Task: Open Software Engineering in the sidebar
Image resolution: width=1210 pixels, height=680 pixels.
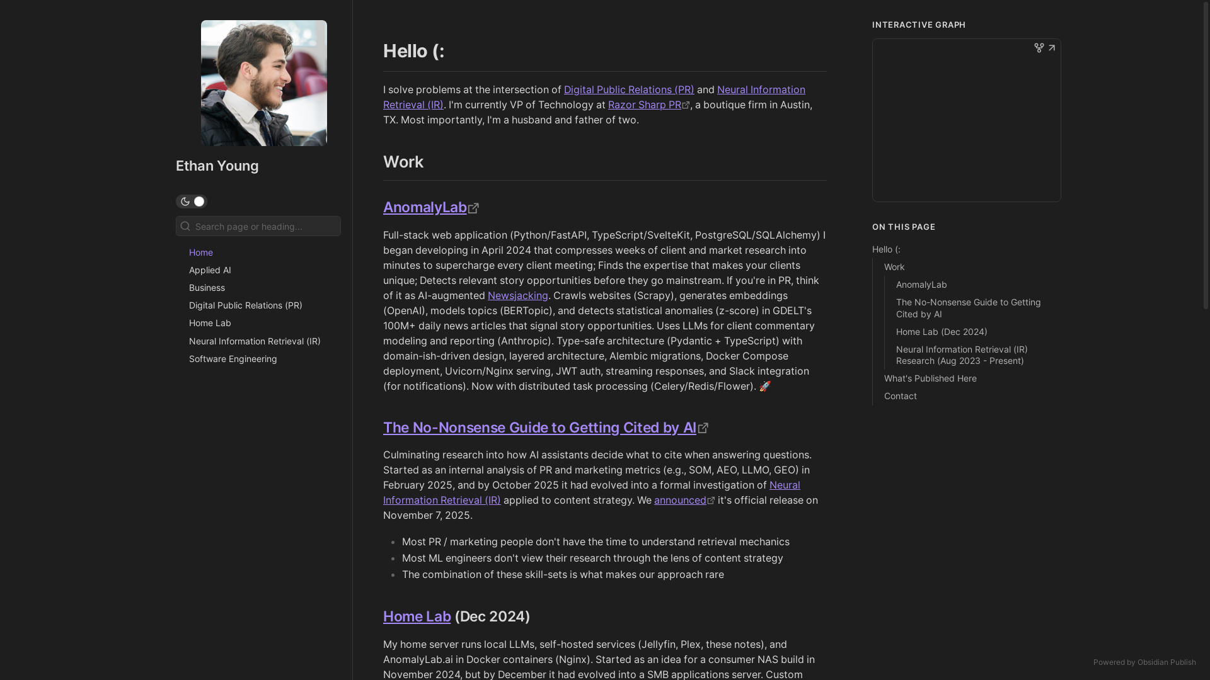Action: (x=233, y=359)
